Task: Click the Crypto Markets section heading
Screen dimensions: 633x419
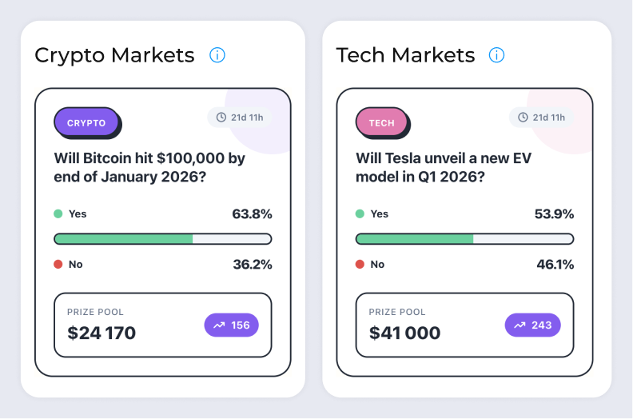Action: click(x=114, y=55)
